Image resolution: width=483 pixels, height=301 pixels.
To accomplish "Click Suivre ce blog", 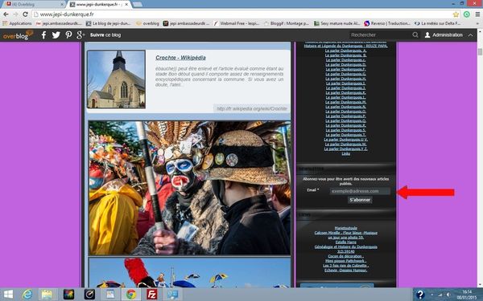I will coord(105,35).
